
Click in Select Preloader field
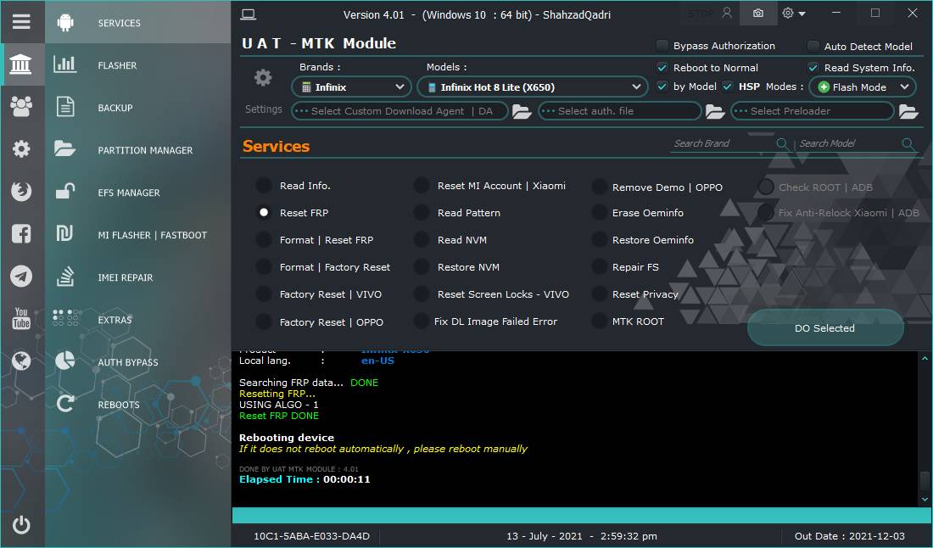[x=813, y=111]
